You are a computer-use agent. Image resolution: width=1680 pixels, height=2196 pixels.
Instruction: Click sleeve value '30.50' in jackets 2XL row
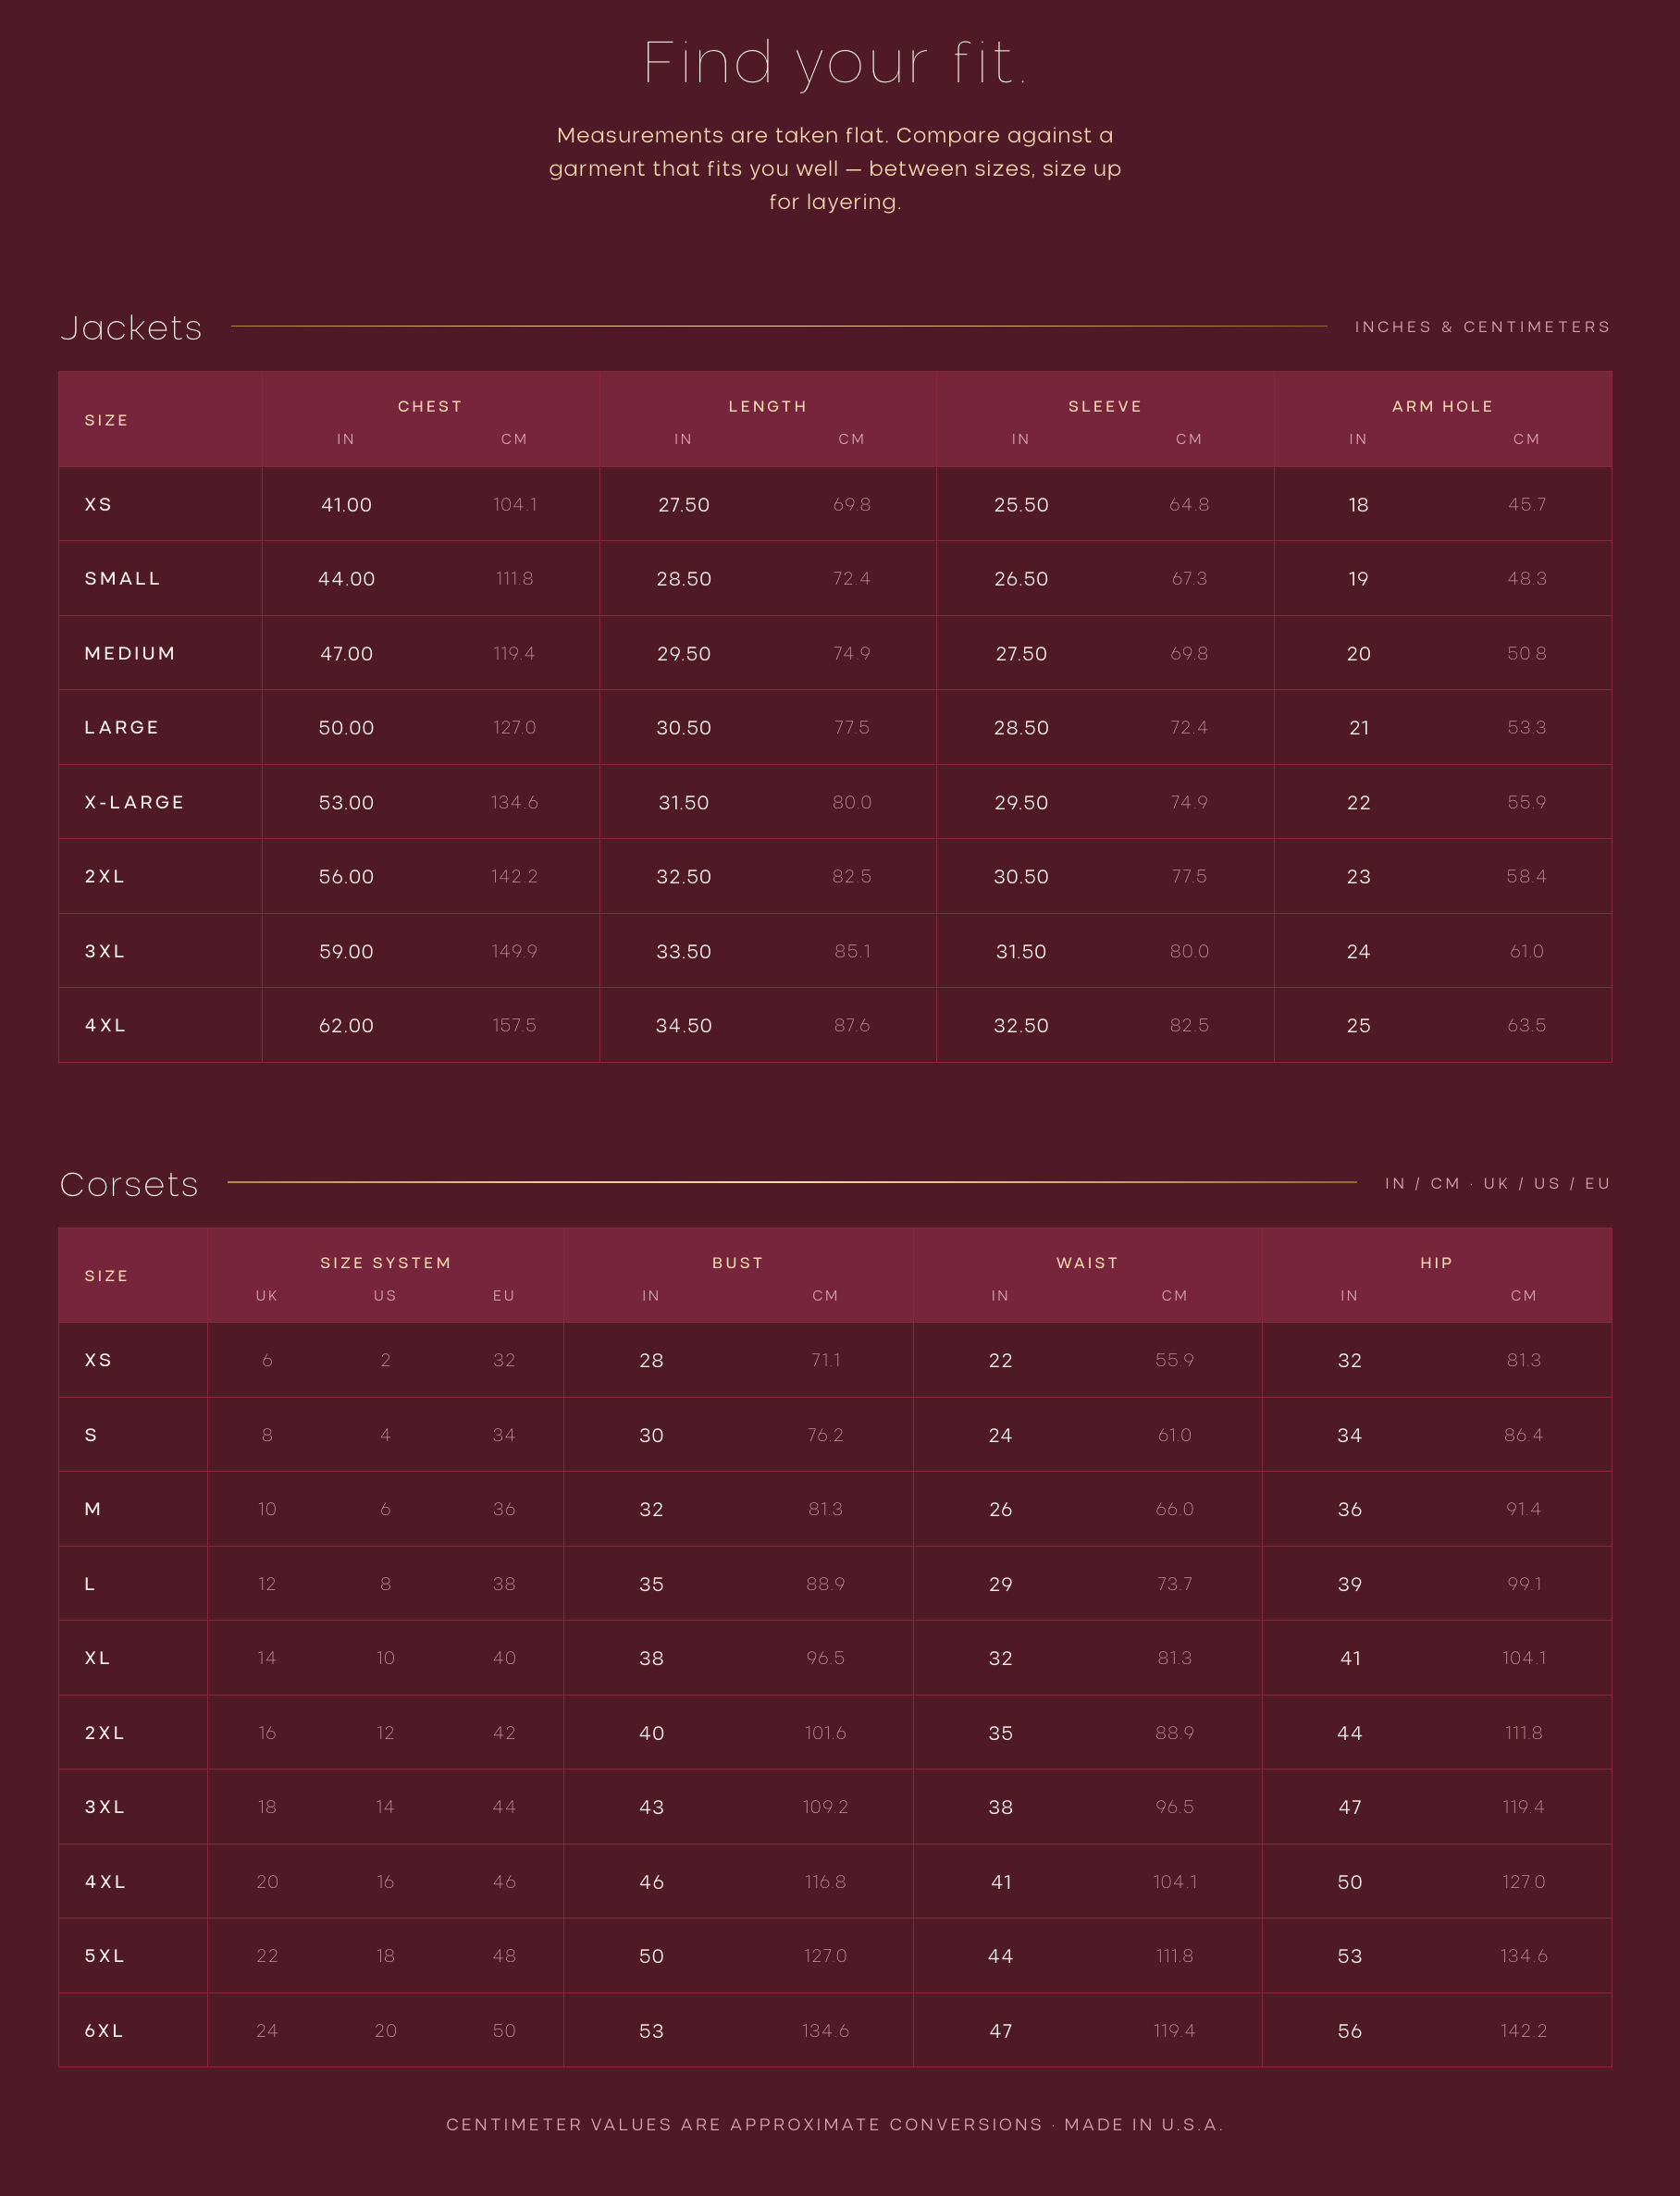(x=1021, y=877)
